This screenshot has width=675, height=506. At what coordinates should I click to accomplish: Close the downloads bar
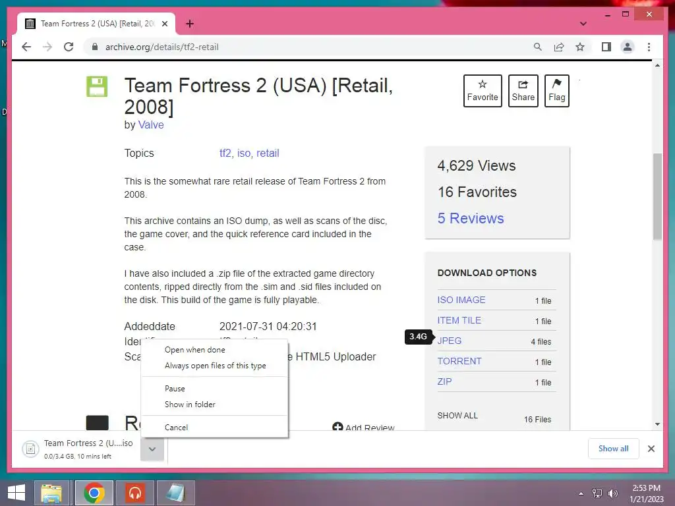pos(651,449)
